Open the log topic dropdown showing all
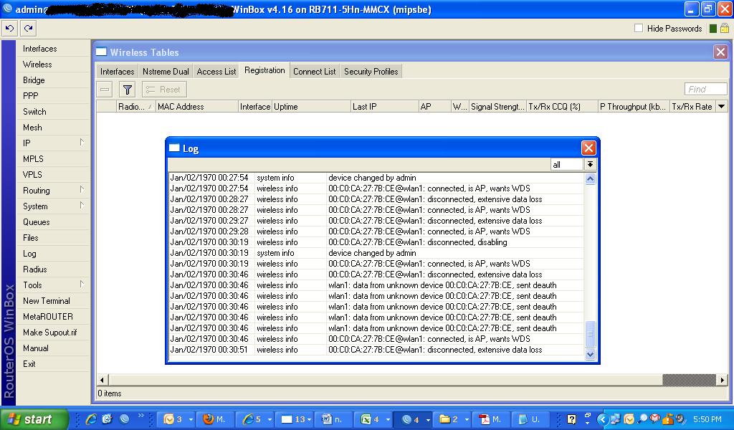The image size is (734, 430). coord(590,164)
